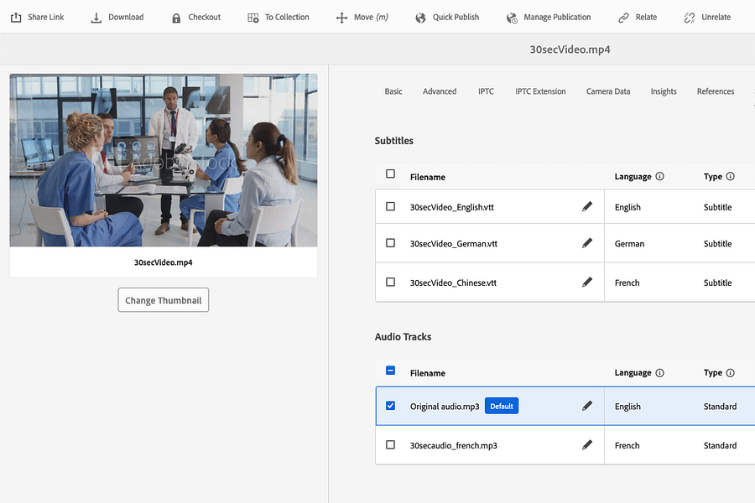Edit Original audio.mp3 using pencil icon
The image size is (755, 503).
[587, 406]
